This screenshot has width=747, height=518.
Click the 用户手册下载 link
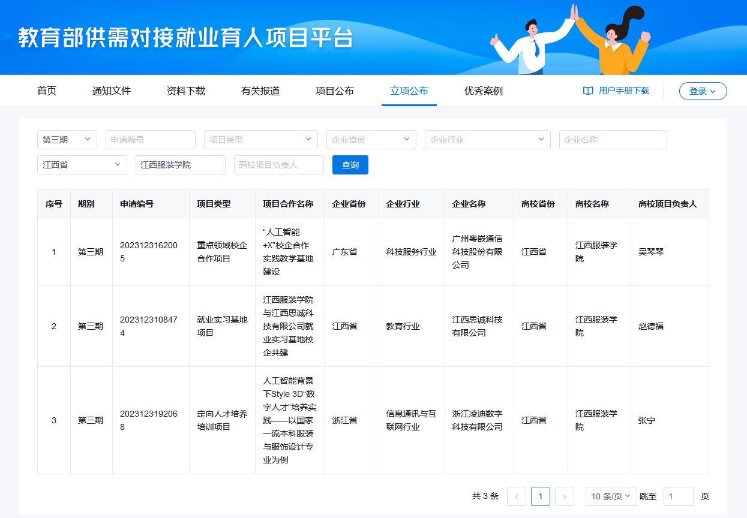(x=624, y=91)
